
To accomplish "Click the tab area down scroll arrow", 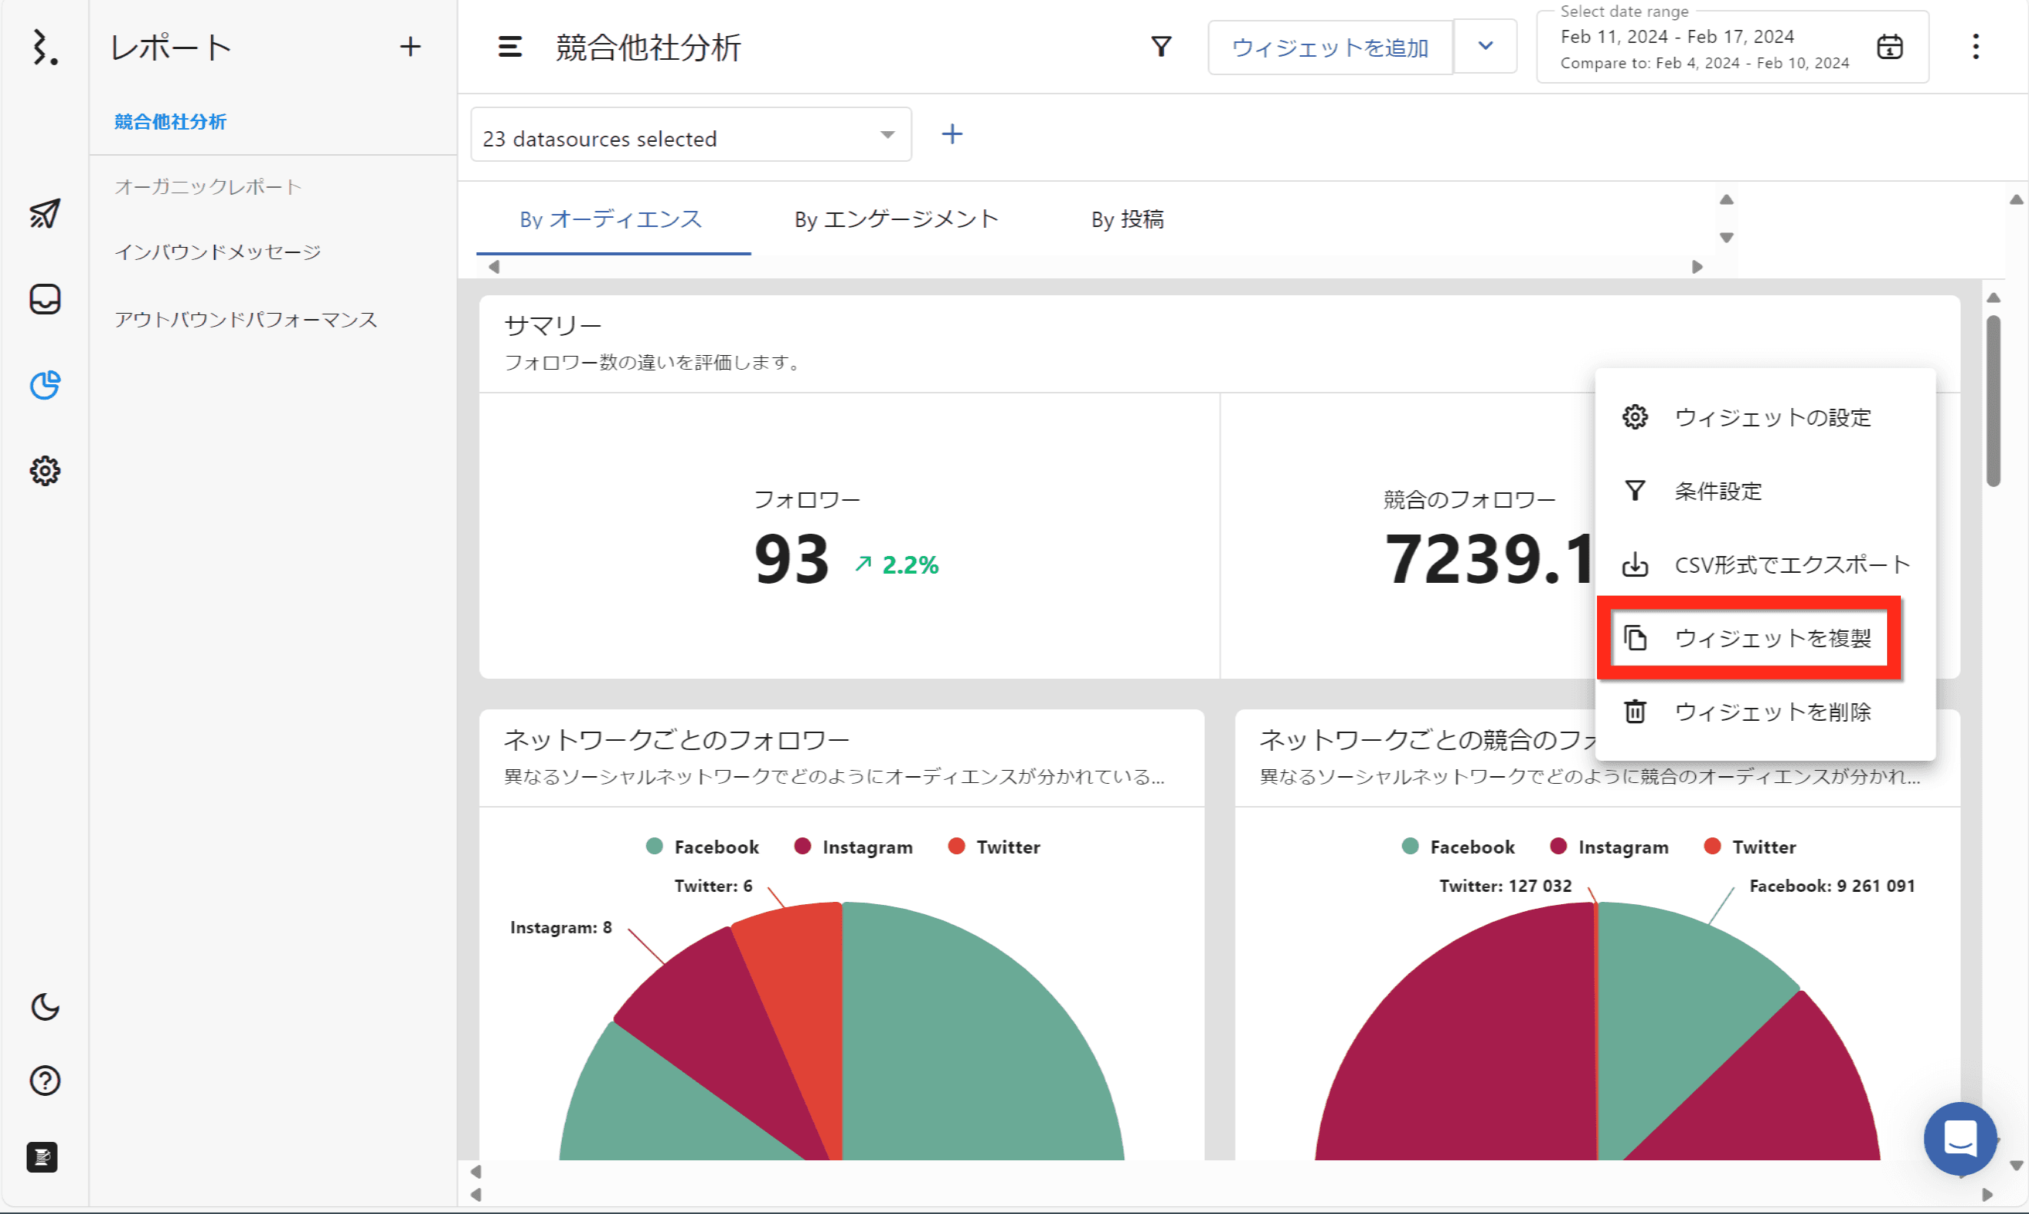I will coord(1726,238).
